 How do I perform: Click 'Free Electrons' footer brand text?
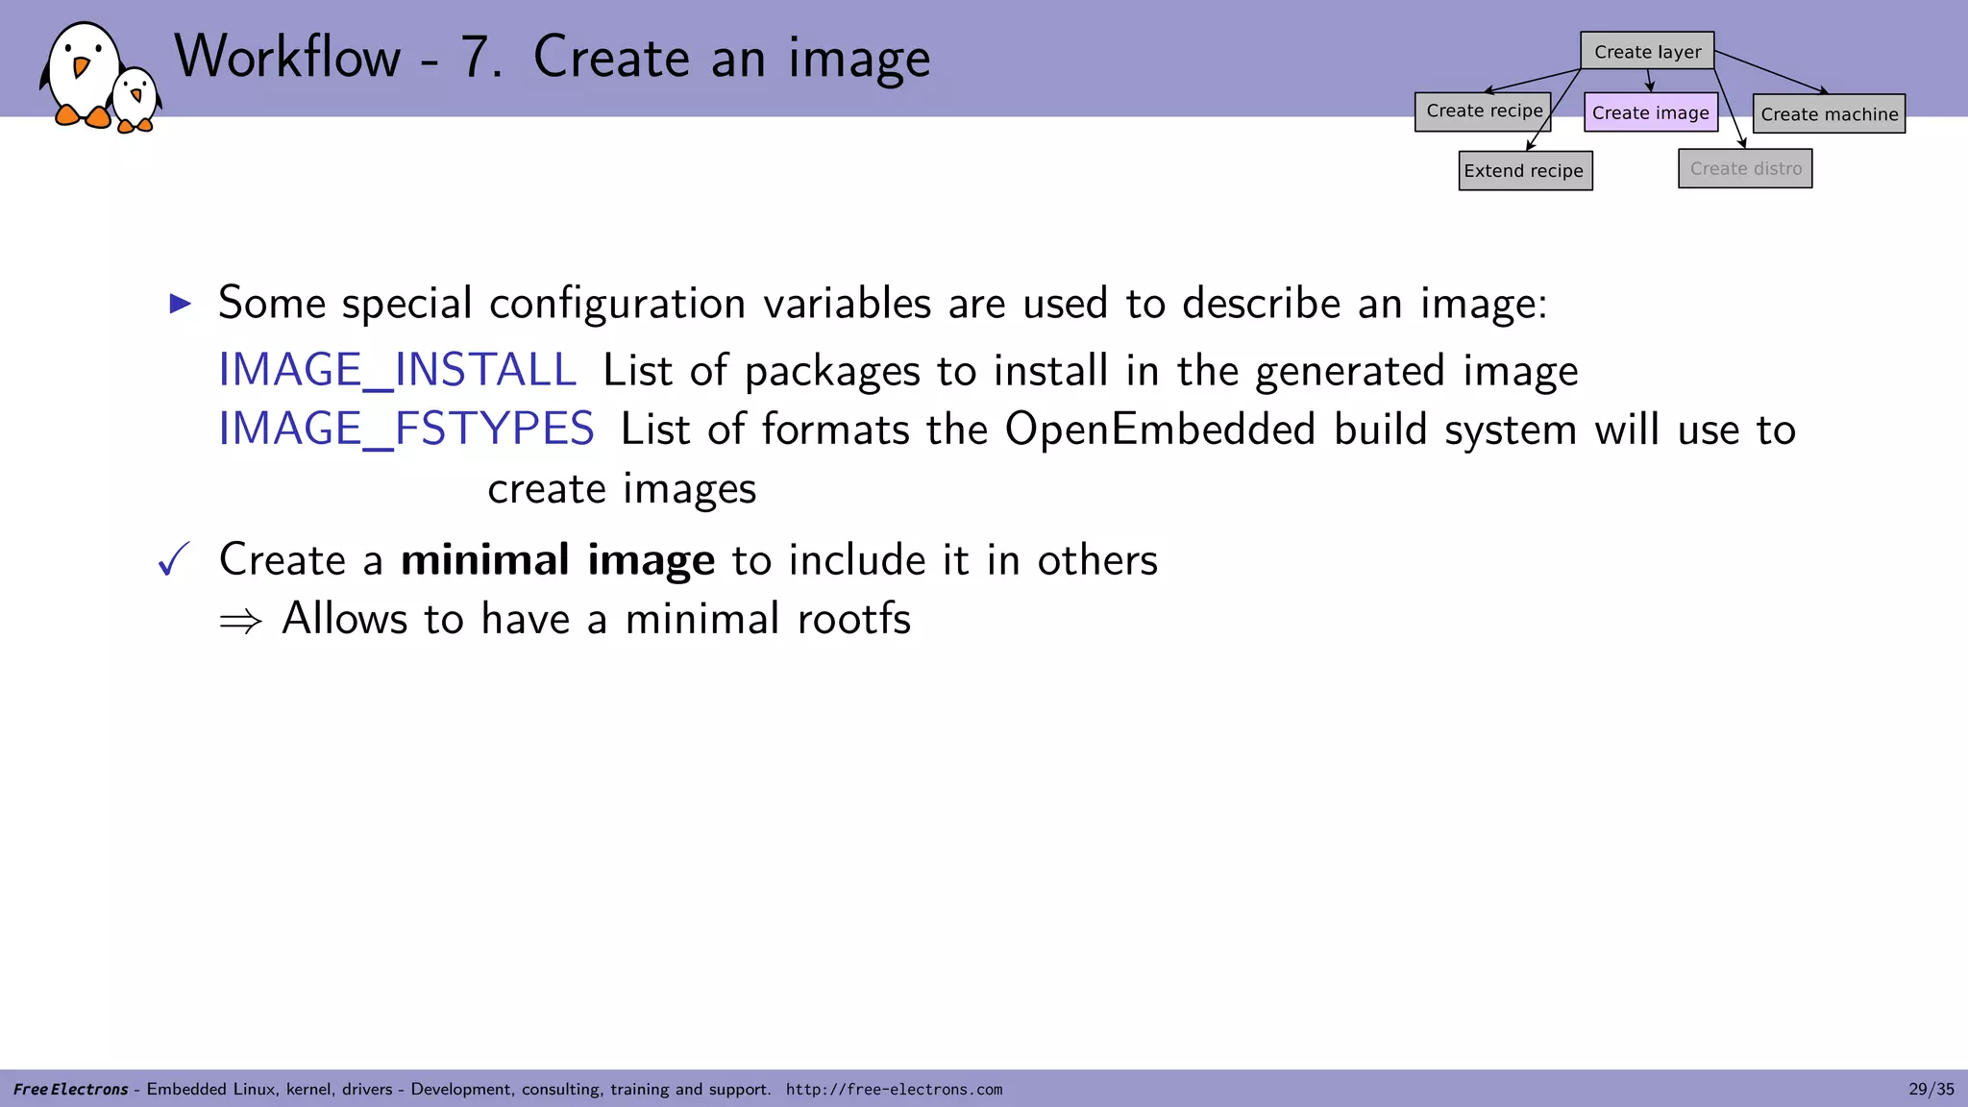click(x=71, y=1090)
